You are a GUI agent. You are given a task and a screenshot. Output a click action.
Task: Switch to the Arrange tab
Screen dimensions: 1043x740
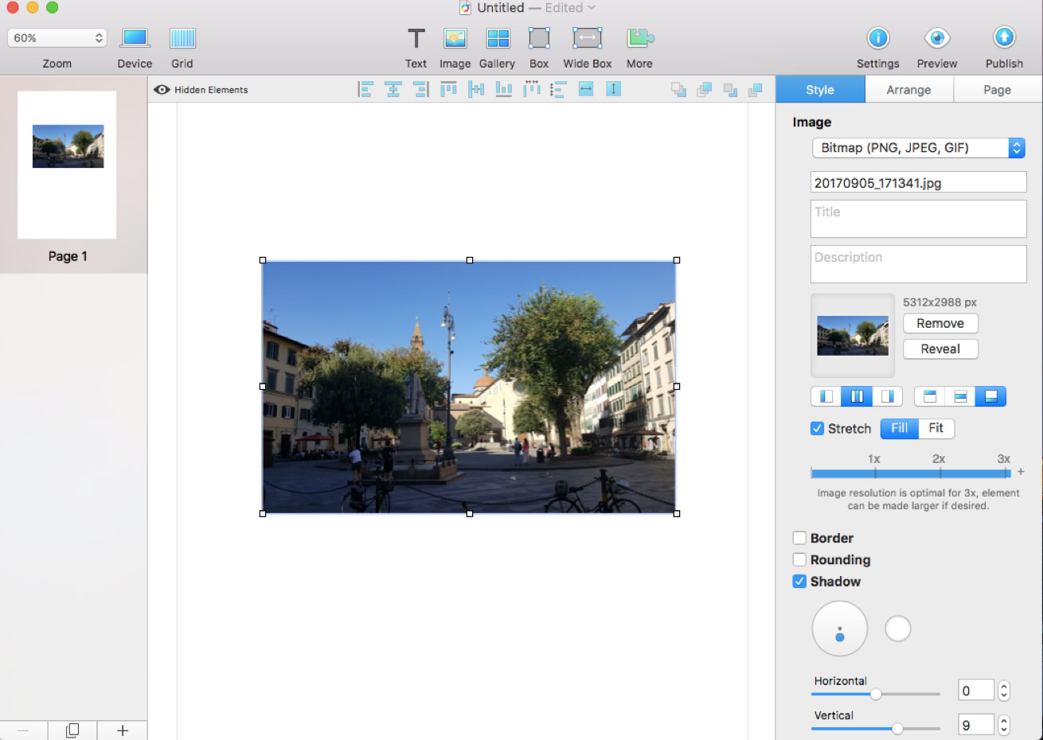click(x=908, y=90)
